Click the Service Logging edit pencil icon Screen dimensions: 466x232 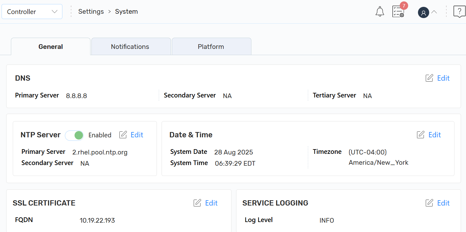click(429, 203)
